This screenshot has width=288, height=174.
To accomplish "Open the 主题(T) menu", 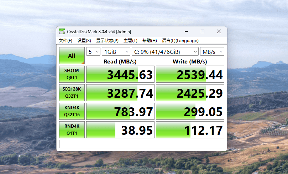I will point(130,41).
